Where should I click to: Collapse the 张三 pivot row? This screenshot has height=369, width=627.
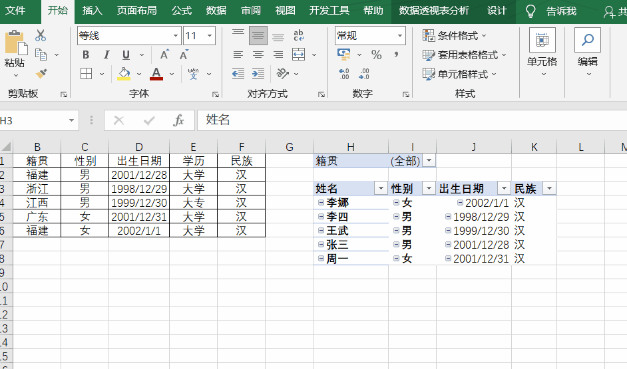pos(321,245)
